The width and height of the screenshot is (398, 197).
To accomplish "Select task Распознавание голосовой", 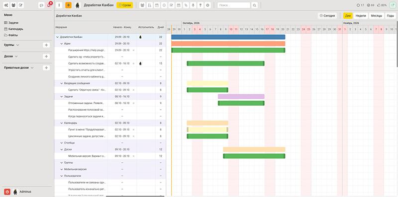I will tap(87, 110).
